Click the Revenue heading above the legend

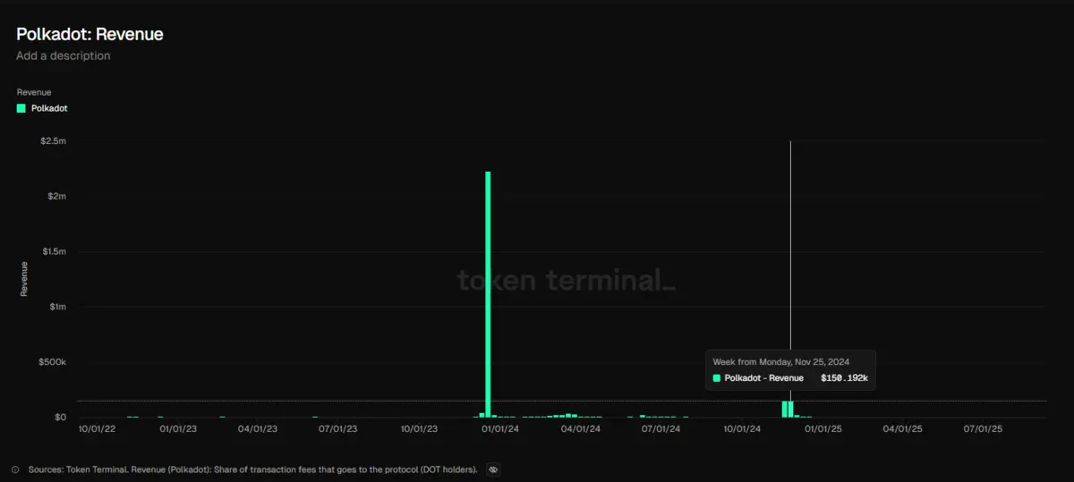(x=34, y=92)
